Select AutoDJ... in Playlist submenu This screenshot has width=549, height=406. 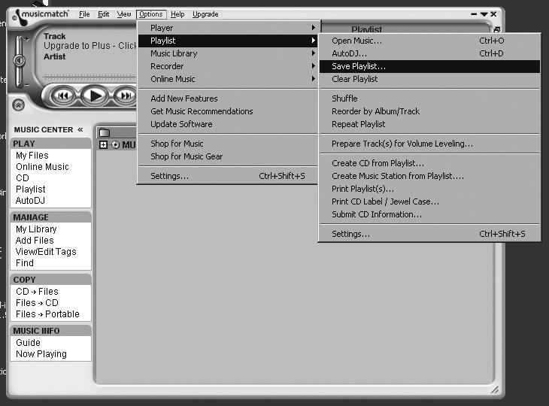[x=429, y=53]
